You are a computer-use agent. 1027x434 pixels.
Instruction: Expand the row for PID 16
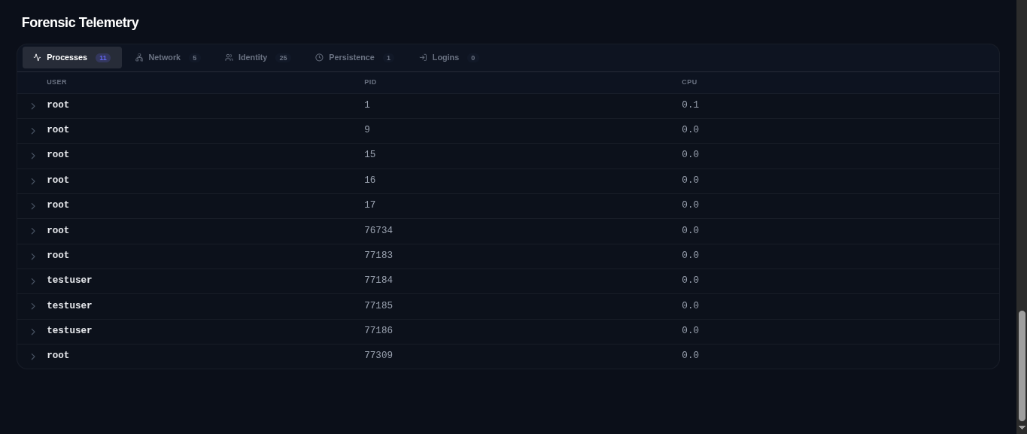(33, 181)
